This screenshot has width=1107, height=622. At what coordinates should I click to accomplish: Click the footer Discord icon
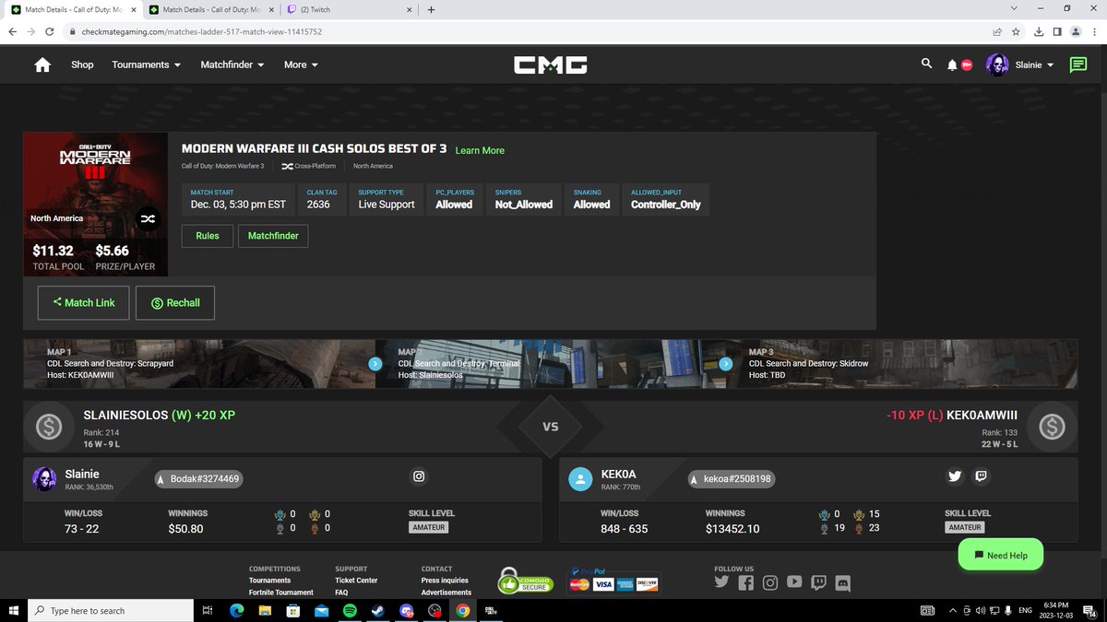(x=842, y=582)
